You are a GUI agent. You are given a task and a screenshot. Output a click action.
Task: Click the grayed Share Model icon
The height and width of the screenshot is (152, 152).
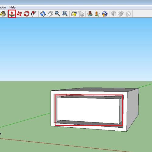[121, 14]
